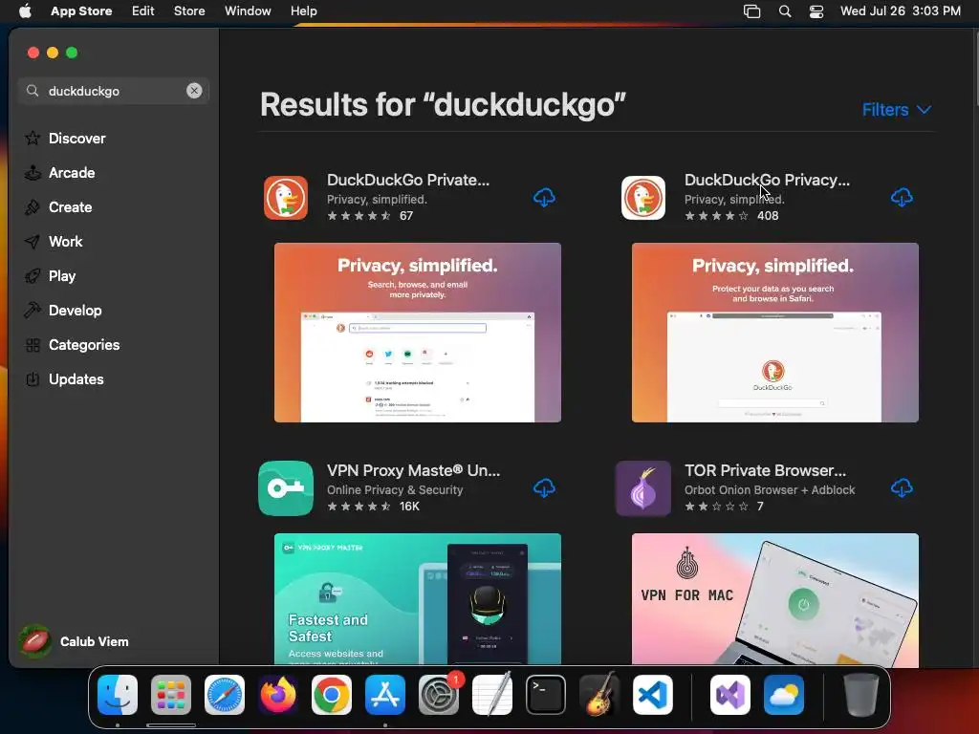Open the Store menu
Screen dimensions: 979x734
[x=189, y=11]
